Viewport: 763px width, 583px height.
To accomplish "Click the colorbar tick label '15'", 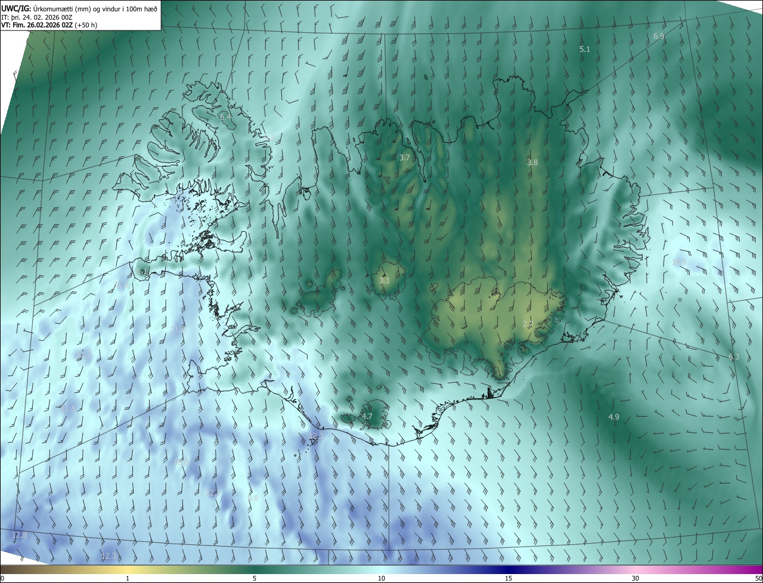I will click(x=508, y=579).
